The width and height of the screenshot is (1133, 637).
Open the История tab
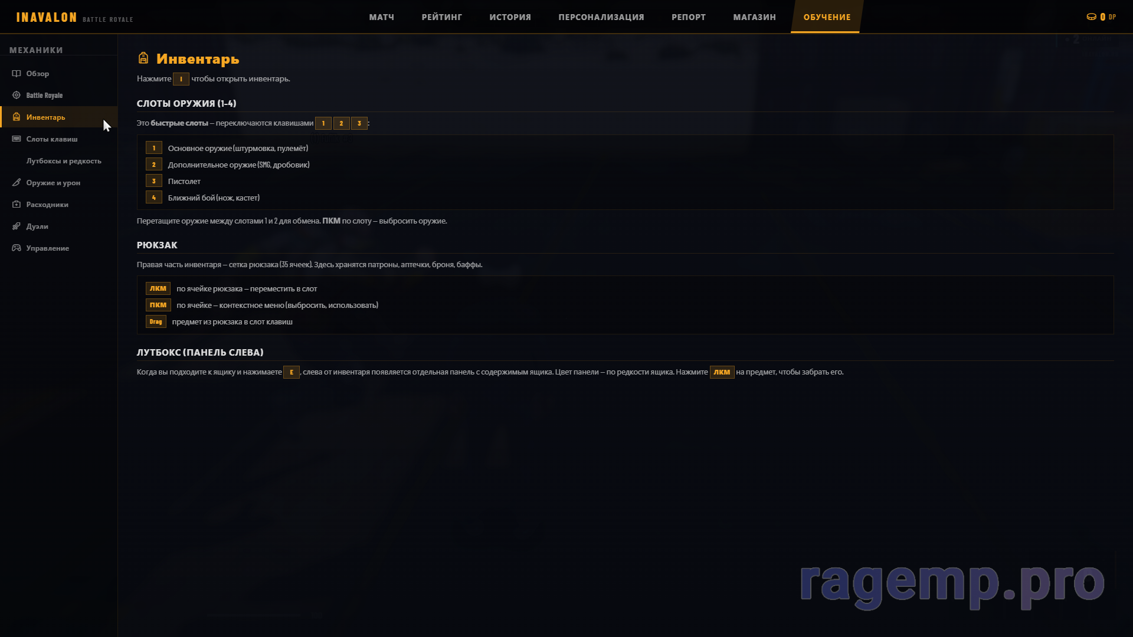(x=510, y=17)
